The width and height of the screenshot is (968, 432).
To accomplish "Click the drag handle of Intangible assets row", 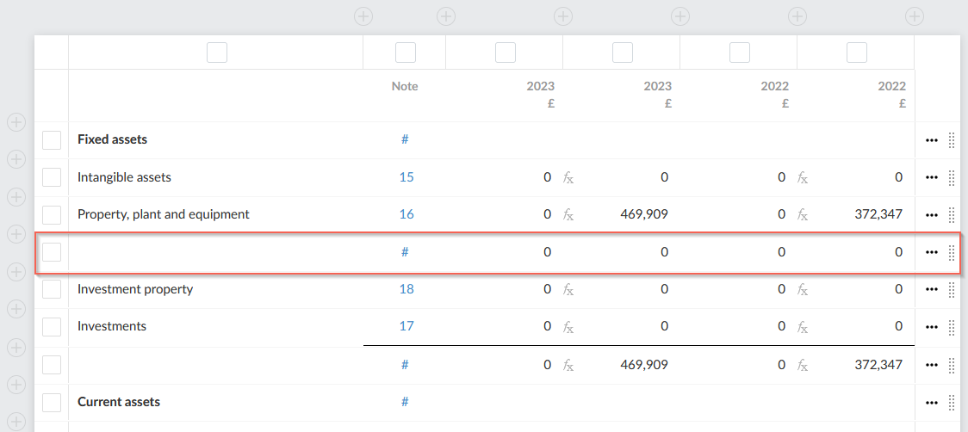I will click(x=952, y=178).
